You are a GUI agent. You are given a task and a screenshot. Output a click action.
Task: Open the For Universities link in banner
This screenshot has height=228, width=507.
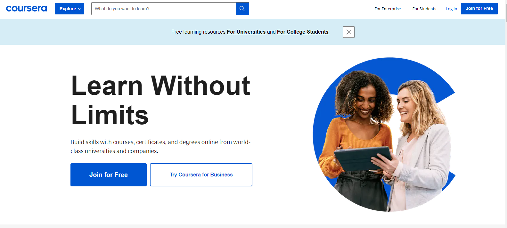pyautogui.click(x=246, y=32)
